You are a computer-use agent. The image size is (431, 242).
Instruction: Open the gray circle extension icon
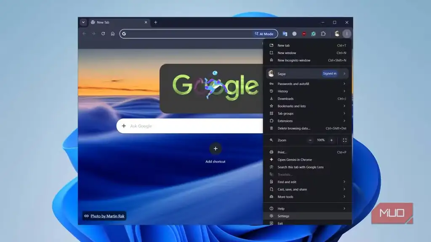tap(294, 34)
